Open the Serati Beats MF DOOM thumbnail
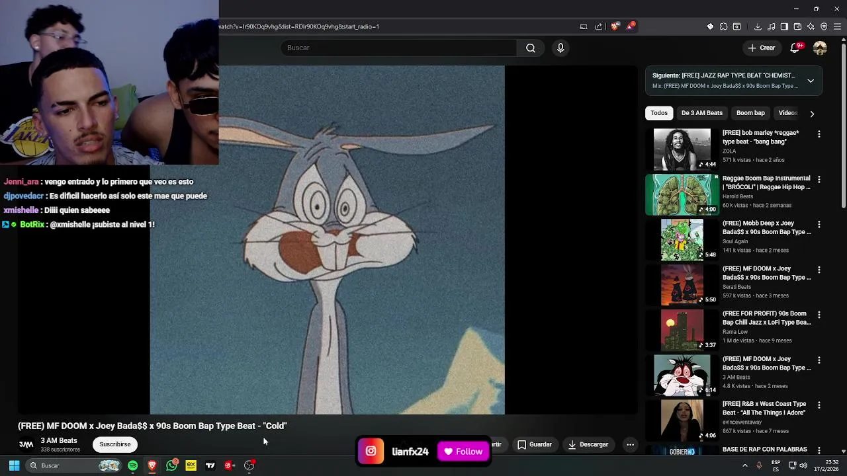847x476 pixels. pos(682,285)
